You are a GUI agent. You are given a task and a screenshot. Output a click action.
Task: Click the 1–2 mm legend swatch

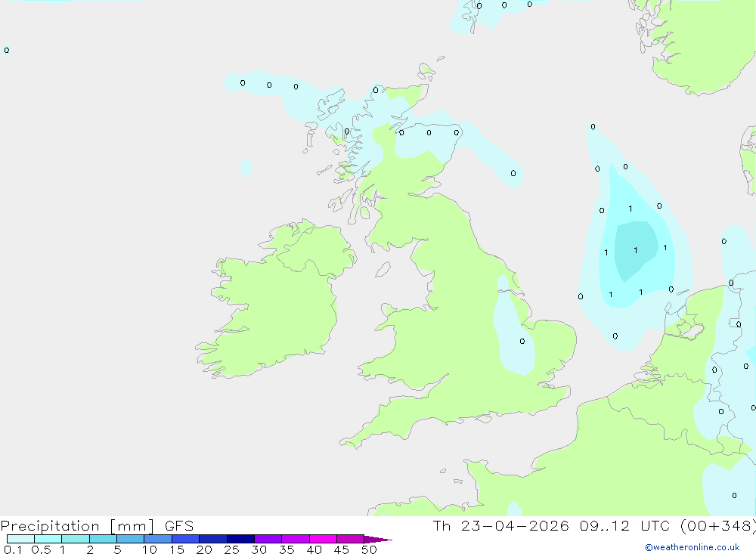point(76,539)
